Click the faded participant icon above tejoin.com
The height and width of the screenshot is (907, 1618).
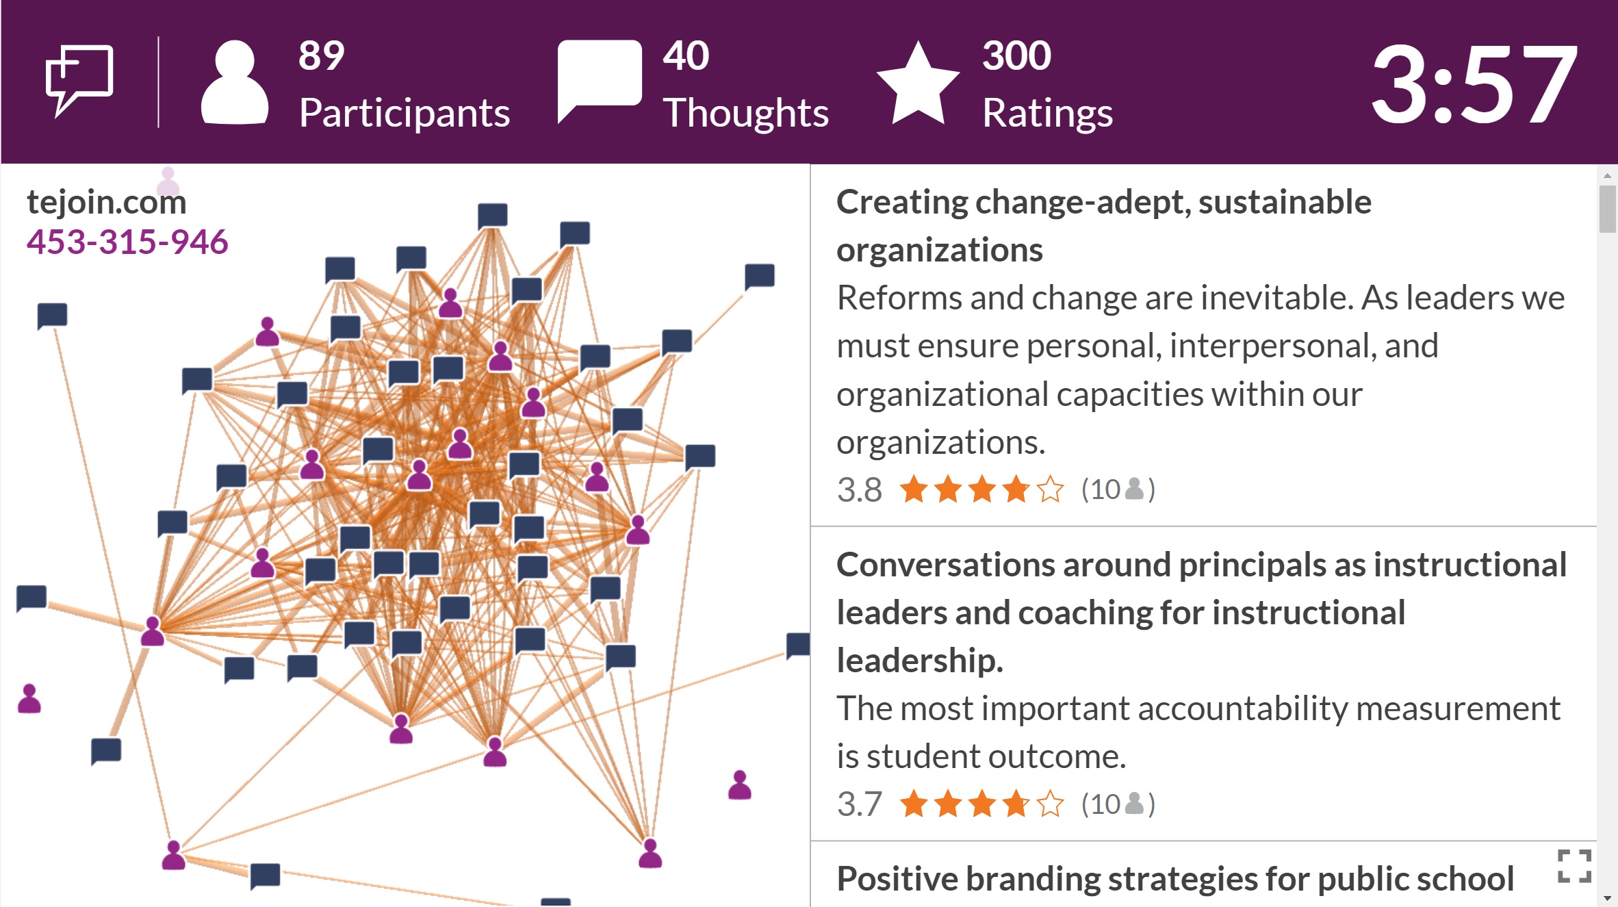point(168,181)
